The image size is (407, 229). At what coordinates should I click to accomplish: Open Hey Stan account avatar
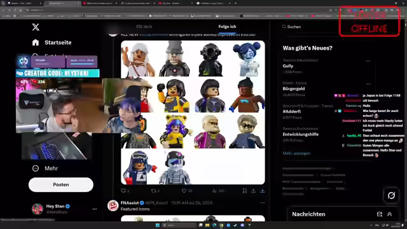(x=38, y=209)
